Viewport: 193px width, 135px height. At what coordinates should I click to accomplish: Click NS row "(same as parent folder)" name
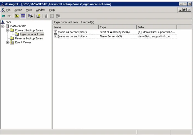(72, 36)
